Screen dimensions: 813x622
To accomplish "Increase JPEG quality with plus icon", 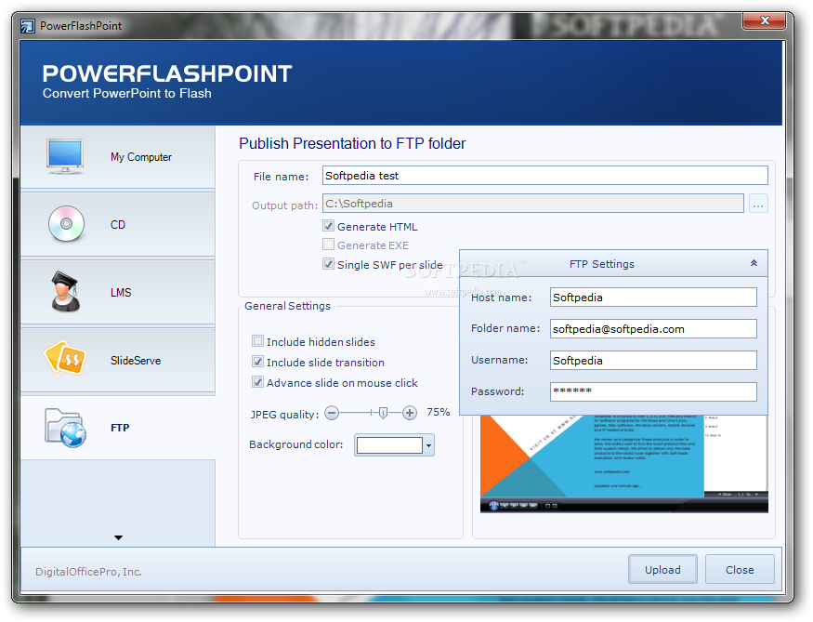I will coord(410,413).
